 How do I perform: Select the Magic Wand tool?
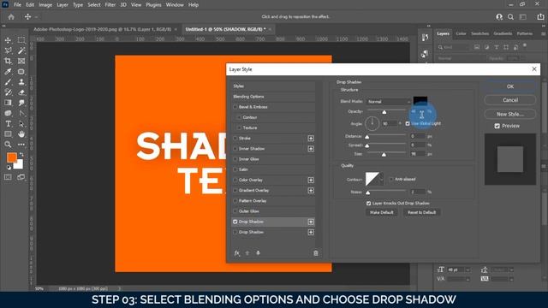[x=21, y=51]
